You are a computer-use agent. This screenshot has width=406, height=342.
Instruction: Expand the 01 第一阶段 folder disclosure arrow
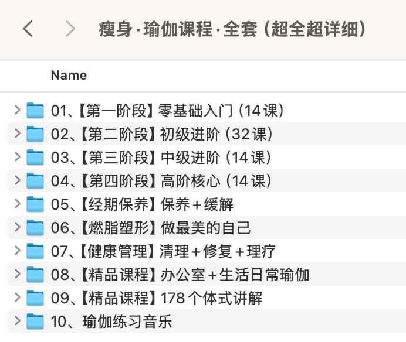click(17, 110)
